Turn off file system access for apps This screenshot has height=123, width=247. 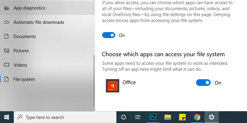(109, 35)
